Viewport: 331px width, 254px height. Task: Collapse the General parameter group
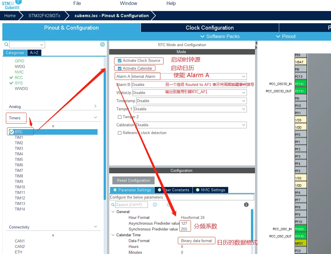pos(113,212)
